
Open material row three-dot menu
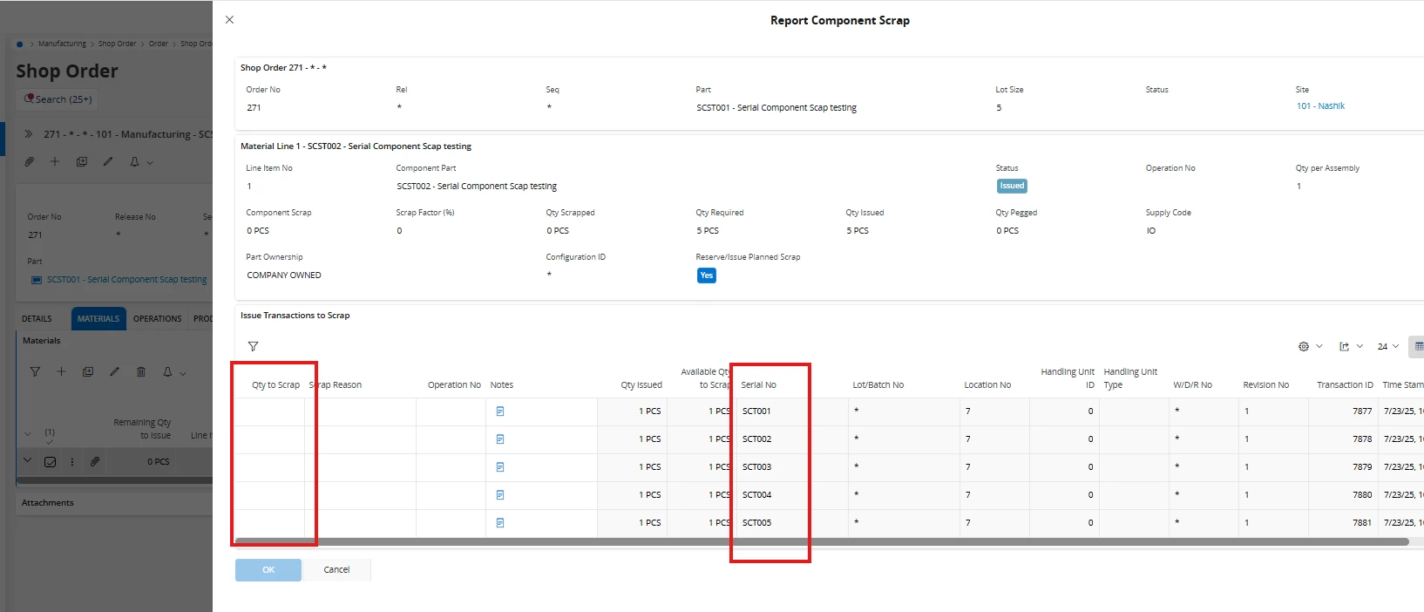[x=72, y=462]
